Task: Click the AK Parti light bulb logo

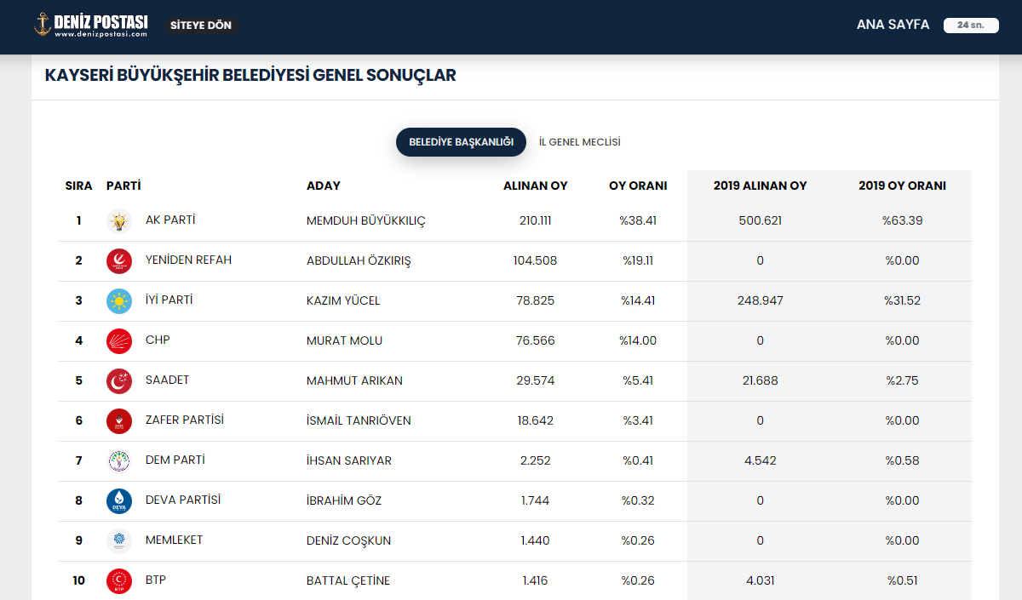Action: click(119, 221)
